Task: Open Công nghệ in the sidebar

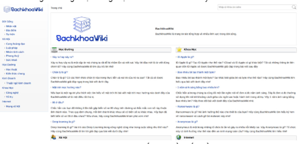Action: [12, 93]
